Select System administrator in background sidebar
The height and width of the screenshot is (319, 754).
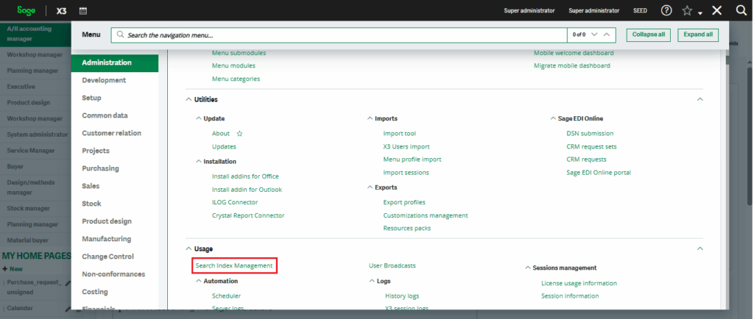point(38,135)
